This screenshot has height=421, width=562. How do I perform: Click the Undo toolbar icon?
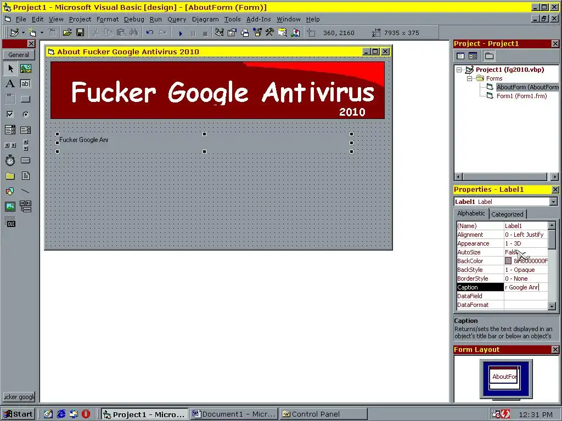[x=149, y=32]
